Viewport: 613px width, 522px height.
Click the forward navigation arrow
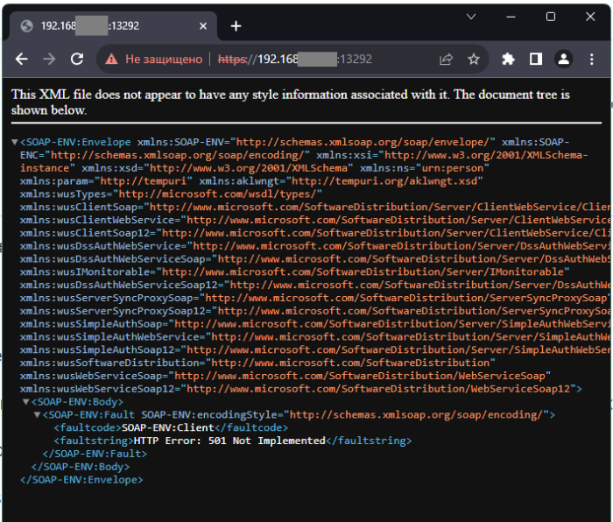pyautogui.click(x=49, y=60)
